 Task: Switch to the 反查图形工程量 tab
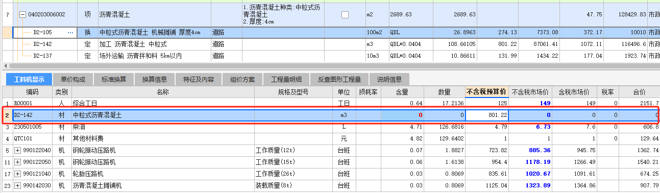coord(339,80)
